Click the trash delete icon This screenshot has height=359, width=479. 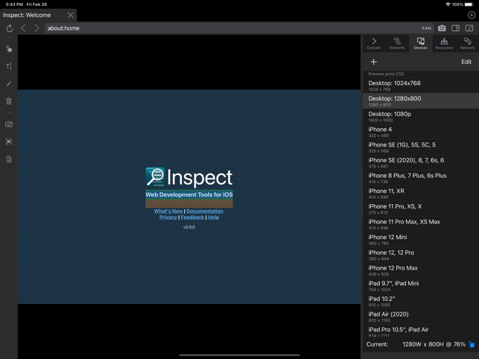[x=9, y=101]
